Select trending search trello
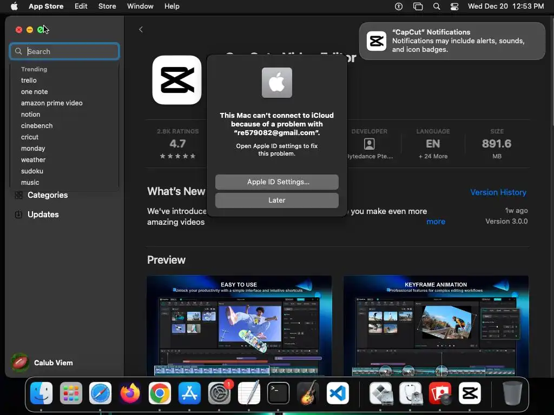 29,80
